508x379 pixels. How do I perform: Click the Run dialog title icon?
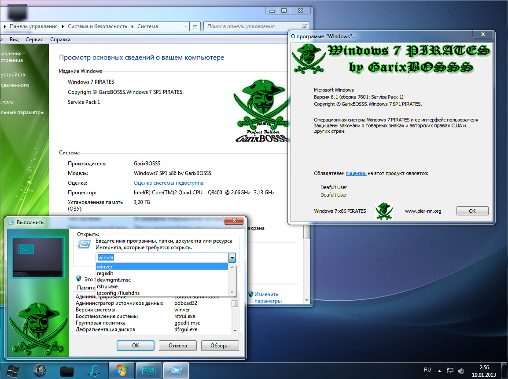(x=11, y=222)
